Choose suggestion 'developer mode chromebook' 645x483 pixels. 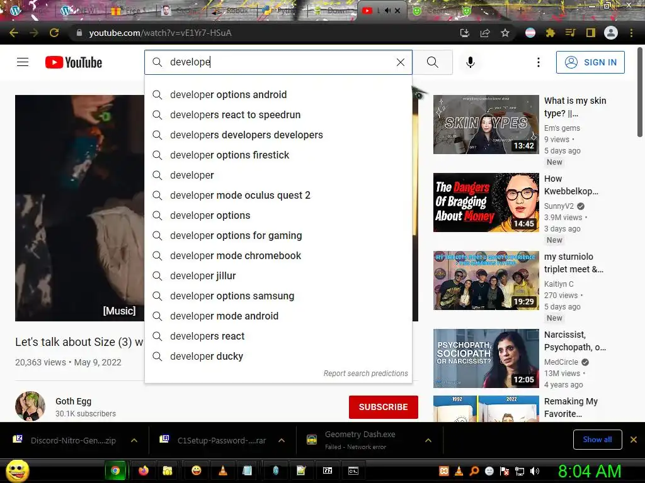pyautogui.click(x=278, y=255)
